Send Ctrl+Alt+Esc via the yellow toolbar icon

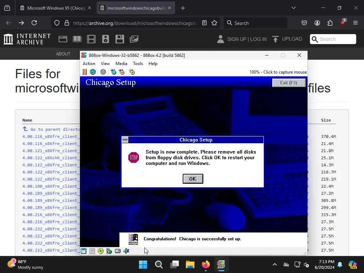122,72
